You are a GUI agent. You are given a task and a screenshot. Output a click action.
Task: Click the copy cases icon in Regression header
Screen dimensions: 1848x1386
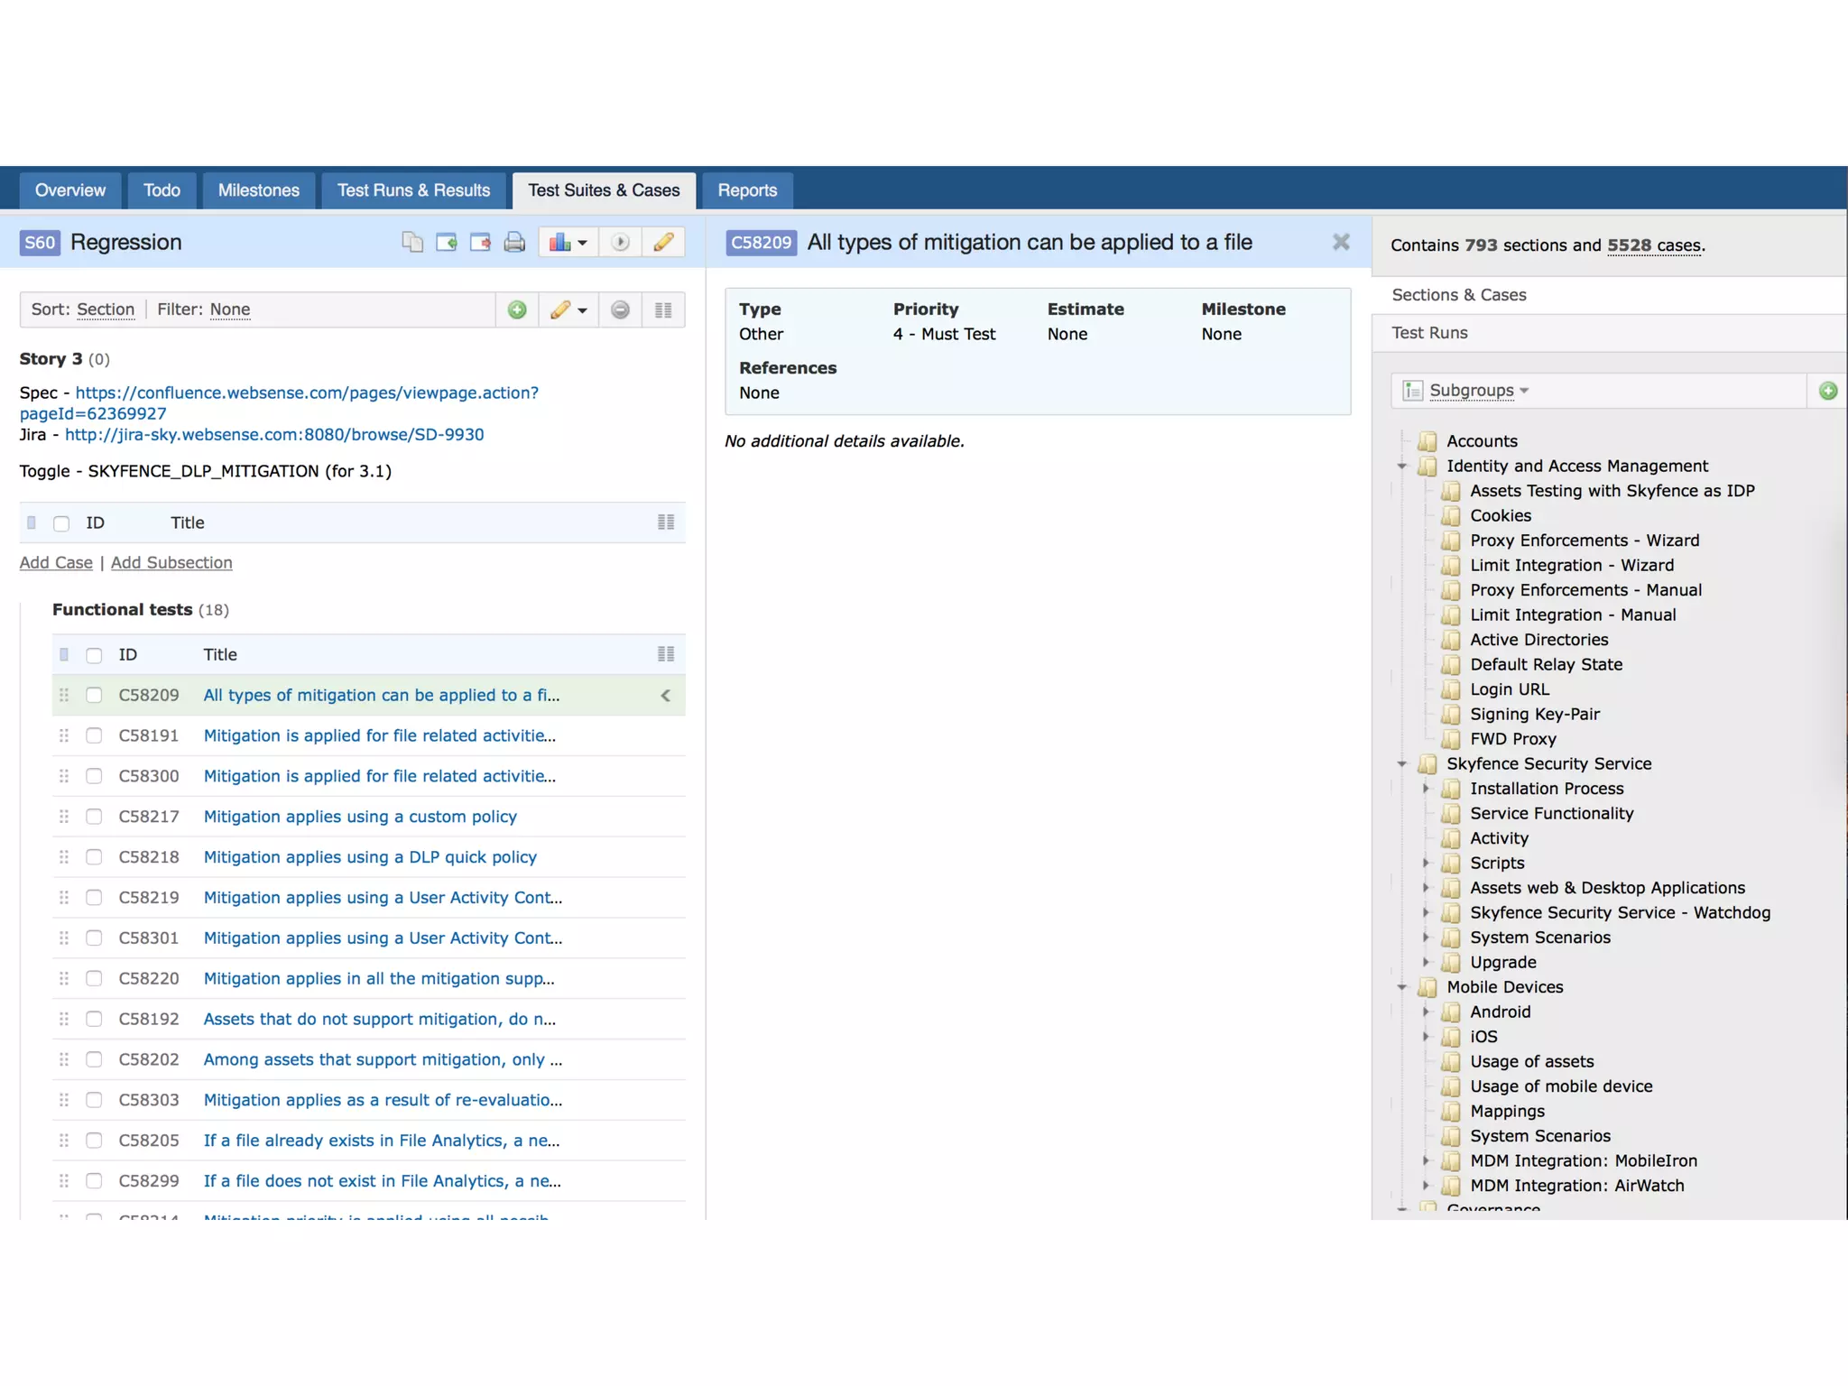click(412, 242)
